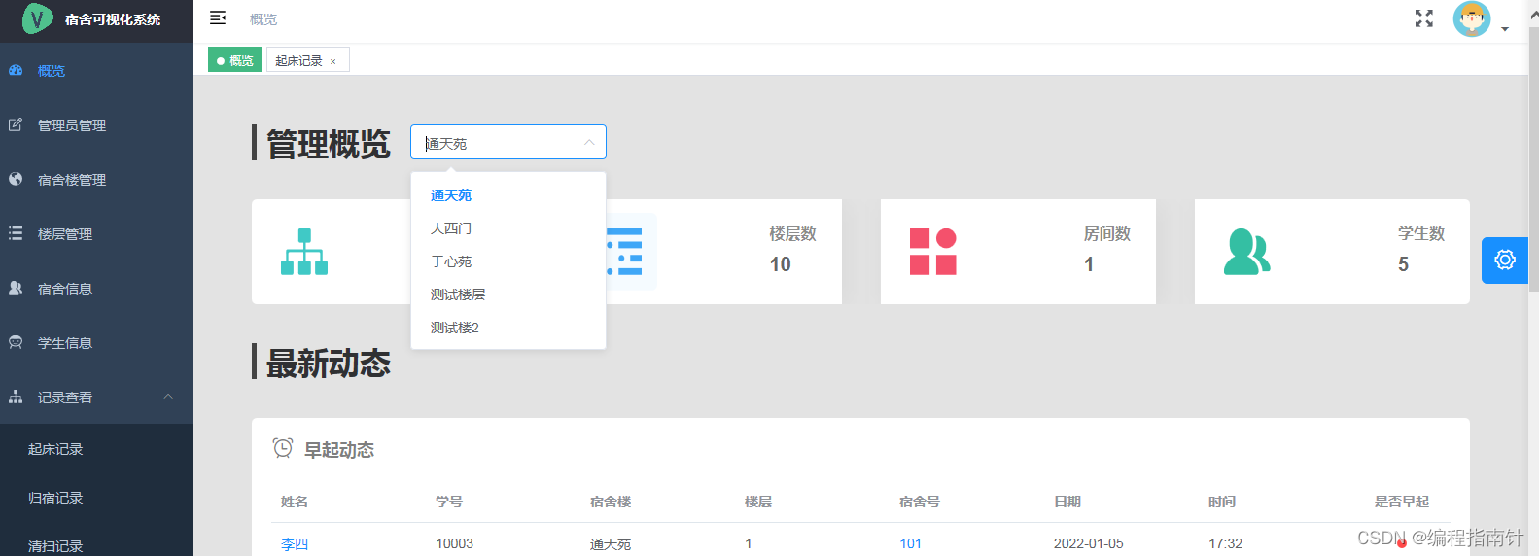Switch to the 概览 tab
The width and height of the screenshot is (1539, 556).
point(234,60)
